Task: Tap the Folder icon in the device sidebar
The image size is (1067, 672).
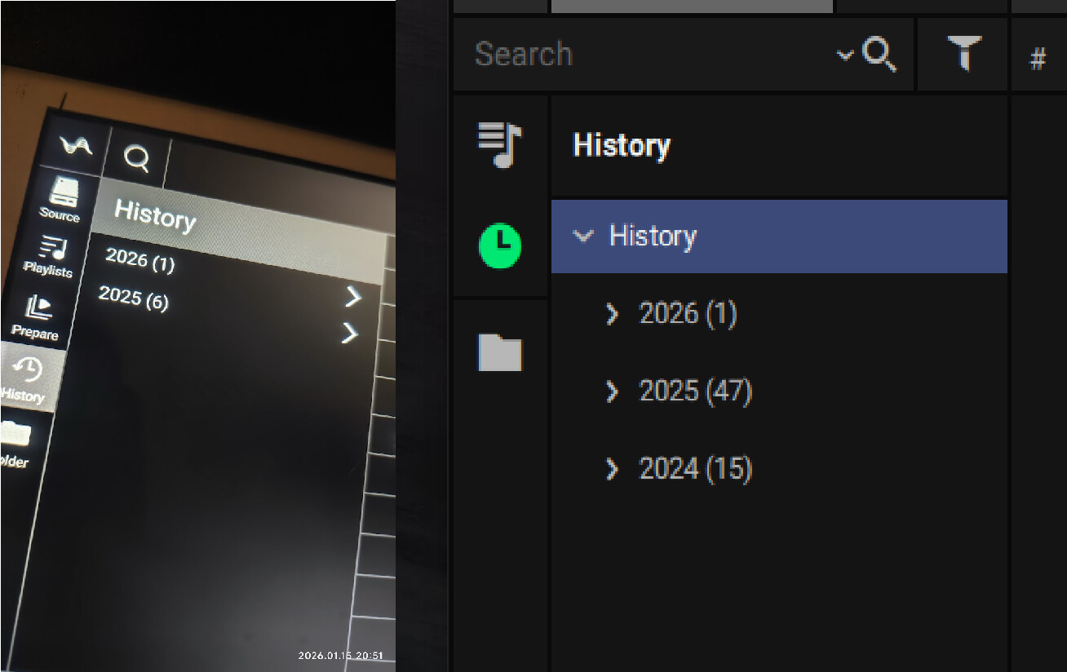Action: click(15, 435)
